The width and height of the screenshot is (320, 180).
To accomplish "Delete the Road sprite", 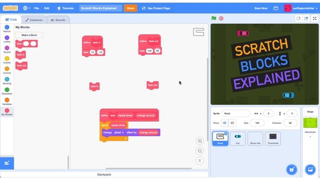I will pyautogui.click(x=225, y=134).
